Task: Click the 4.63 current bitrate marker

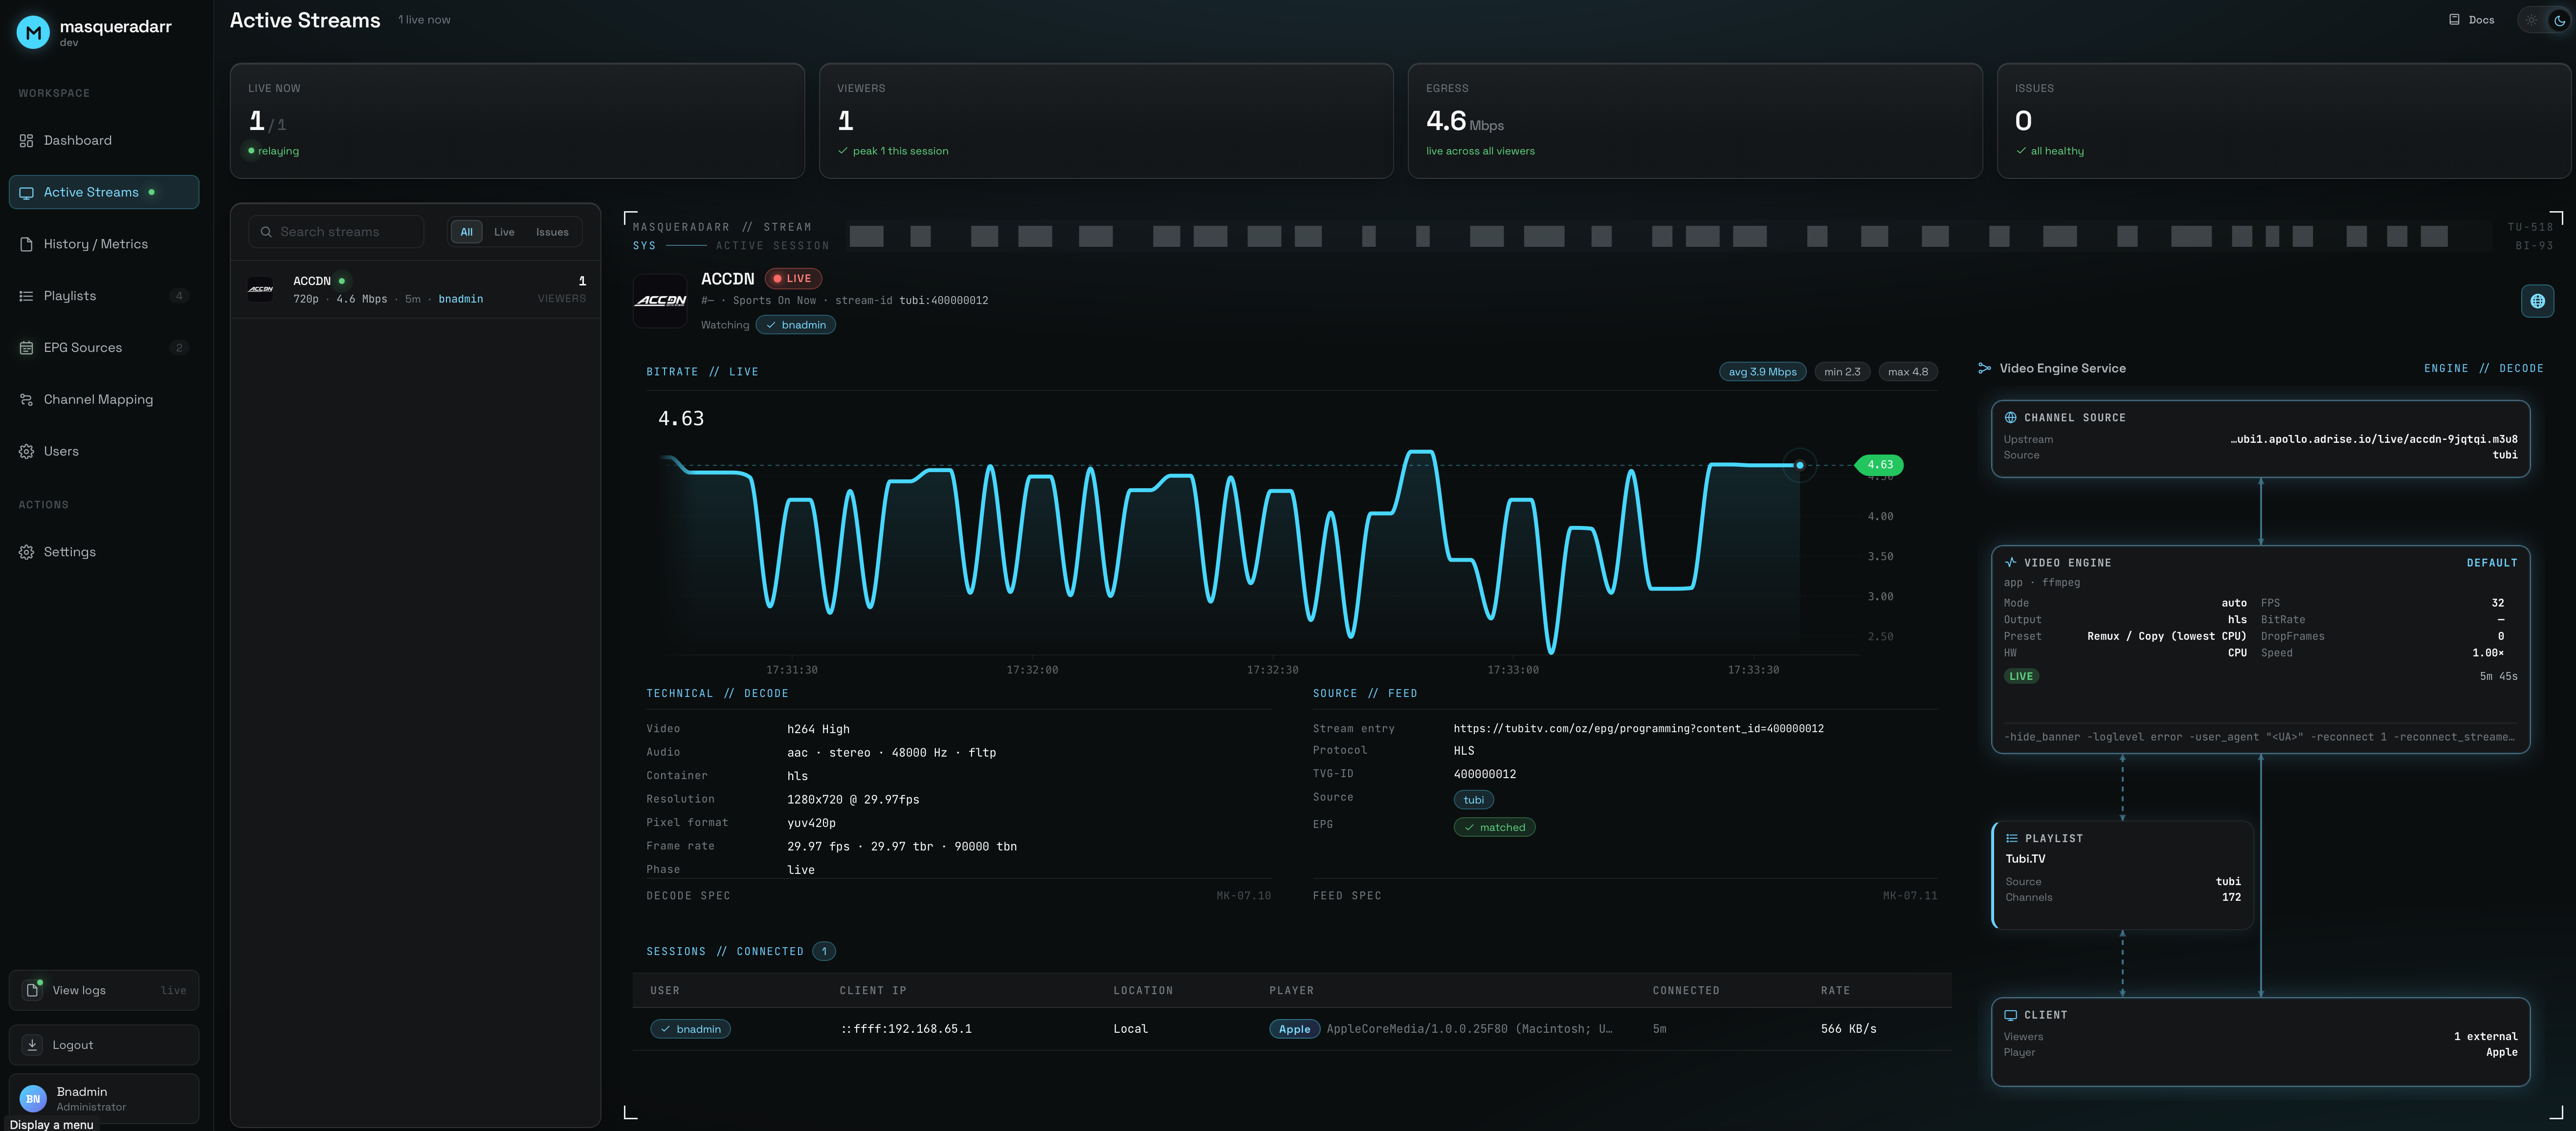Action: click(1880, 465)
